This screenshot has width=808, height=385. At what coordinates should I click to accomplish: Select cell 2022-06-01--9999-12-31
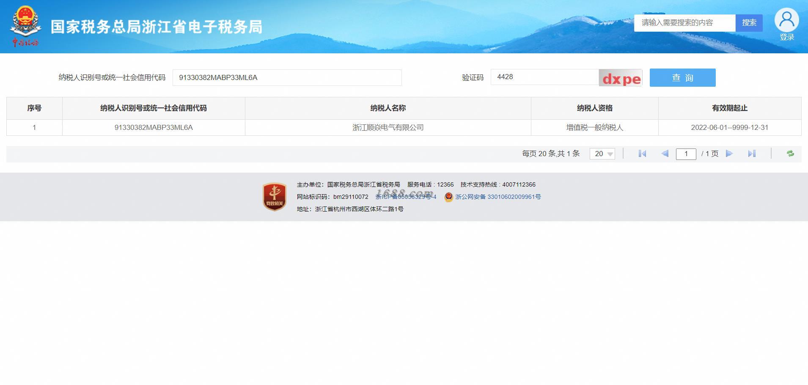point(730,127)
